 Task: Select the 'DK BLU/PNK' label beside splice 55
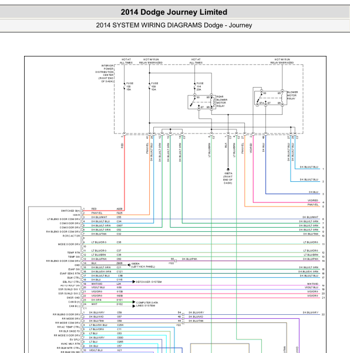[x=190, y=259]
